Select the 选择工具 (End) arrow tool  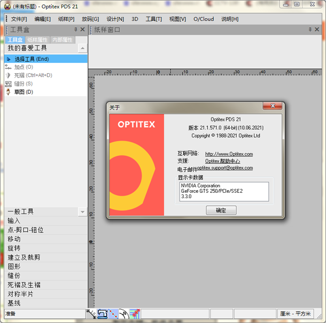pyautogui.click(x=46, y=59)
